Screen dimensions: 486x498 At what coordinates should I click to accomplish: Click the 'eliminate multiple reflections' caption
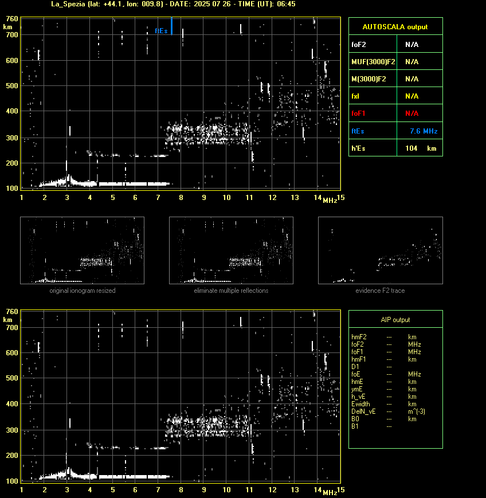[x=231, y=291]
